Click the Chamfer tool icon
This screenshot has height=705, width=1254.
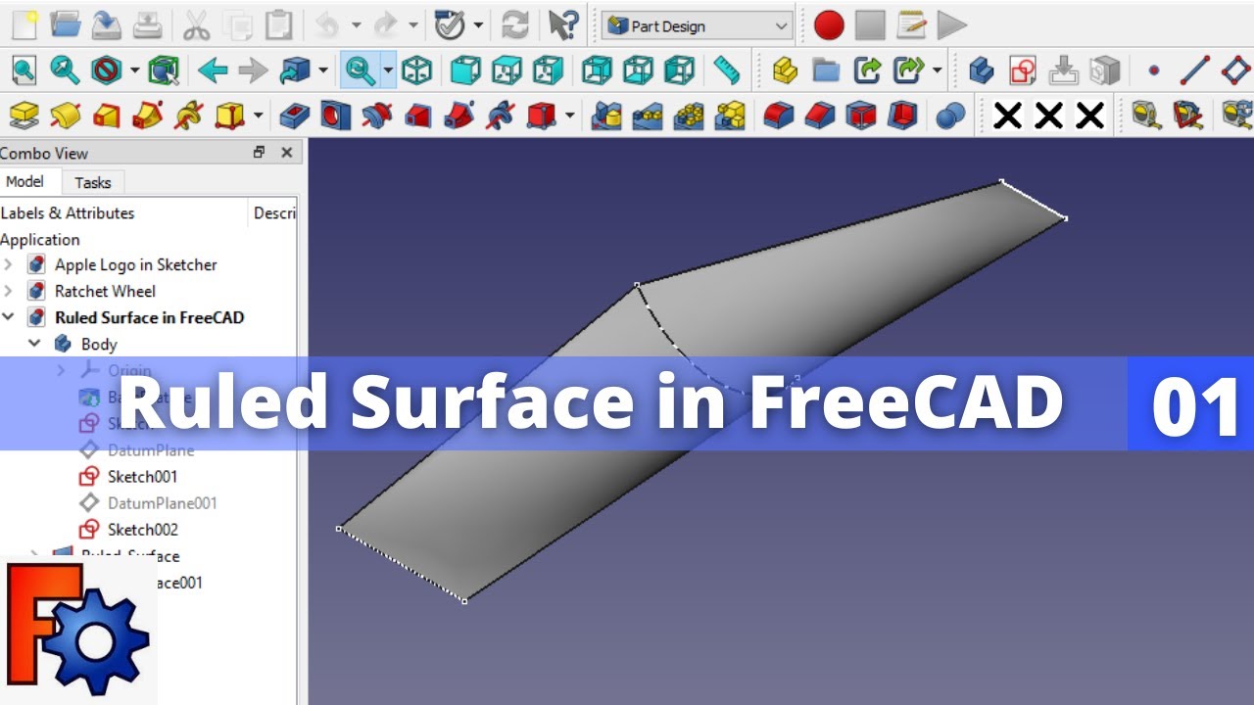[x=820, y=116]
